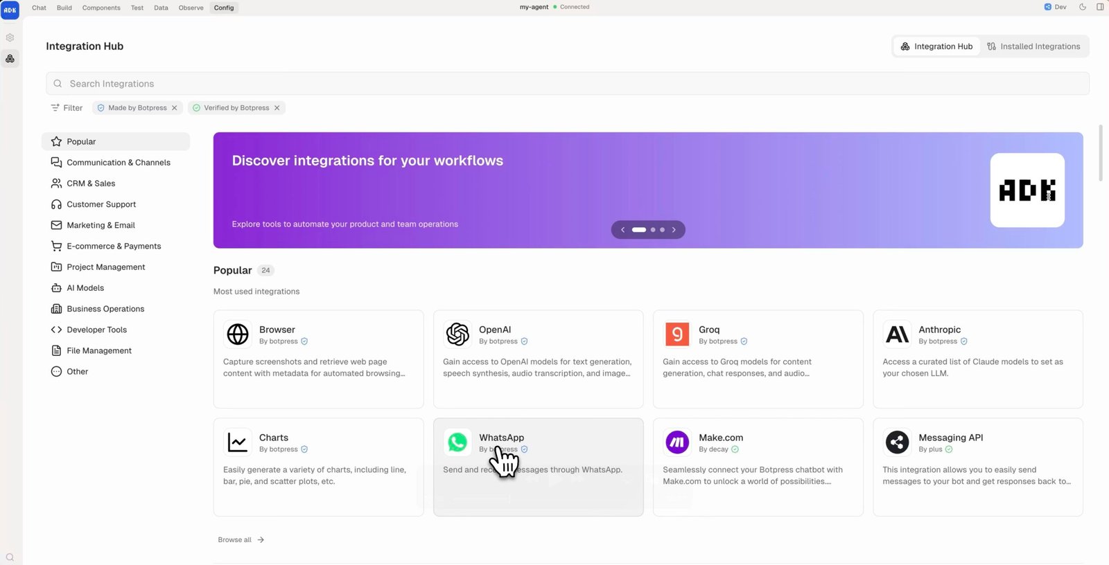
Task: Click the ADK logo tile in the banner
Action: tap(1027, 190)
